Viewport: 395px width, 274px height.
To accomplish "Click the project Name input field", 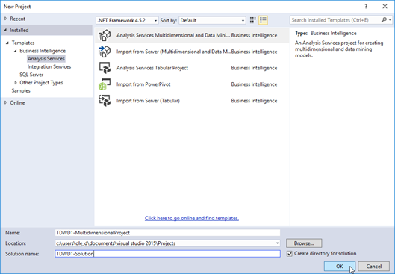I will click(x=167, y=233).
